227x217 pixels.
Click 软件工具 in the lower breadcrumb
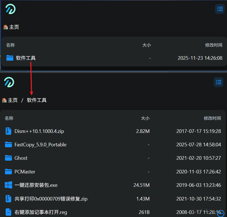37,100
